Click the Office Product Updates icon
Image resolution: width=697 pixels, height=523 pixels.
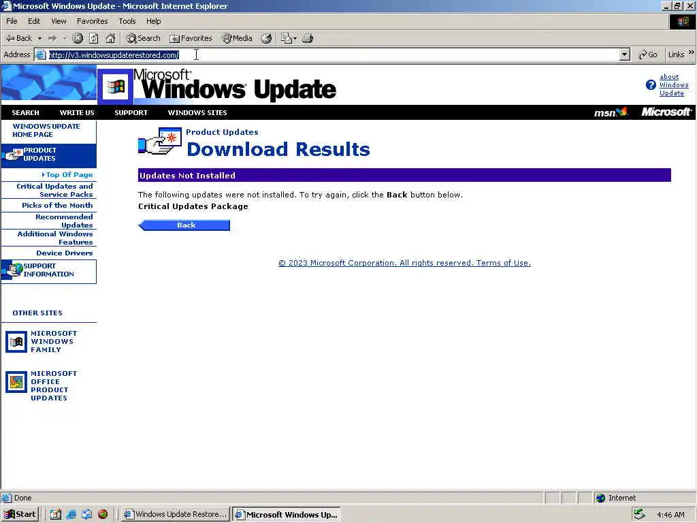pyautogui.click(x=16, y=382)
